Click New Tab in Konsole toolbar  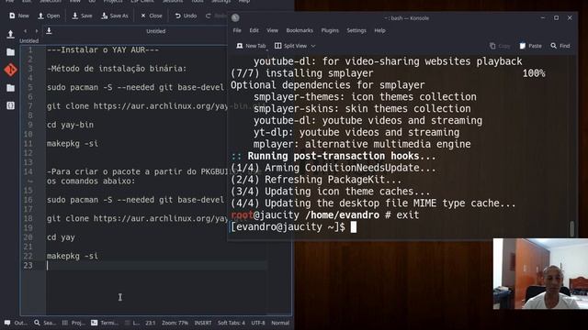point(251,46)
